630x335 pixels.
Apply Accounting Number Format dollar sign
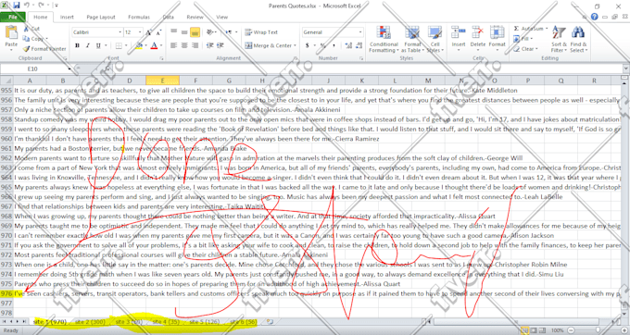click(x=307, y=45)
